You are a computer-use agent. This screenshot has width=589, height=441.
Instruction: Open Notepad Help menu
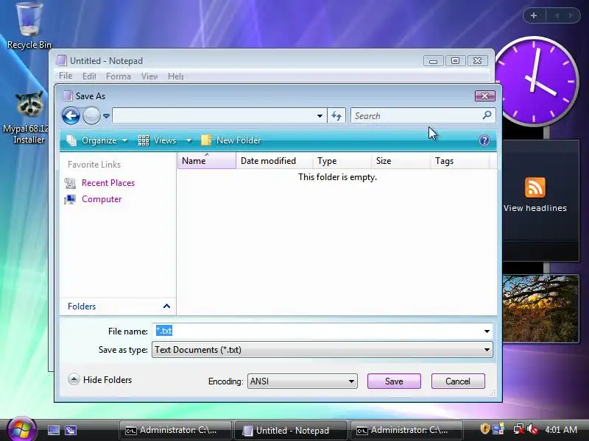pos(175,76)
